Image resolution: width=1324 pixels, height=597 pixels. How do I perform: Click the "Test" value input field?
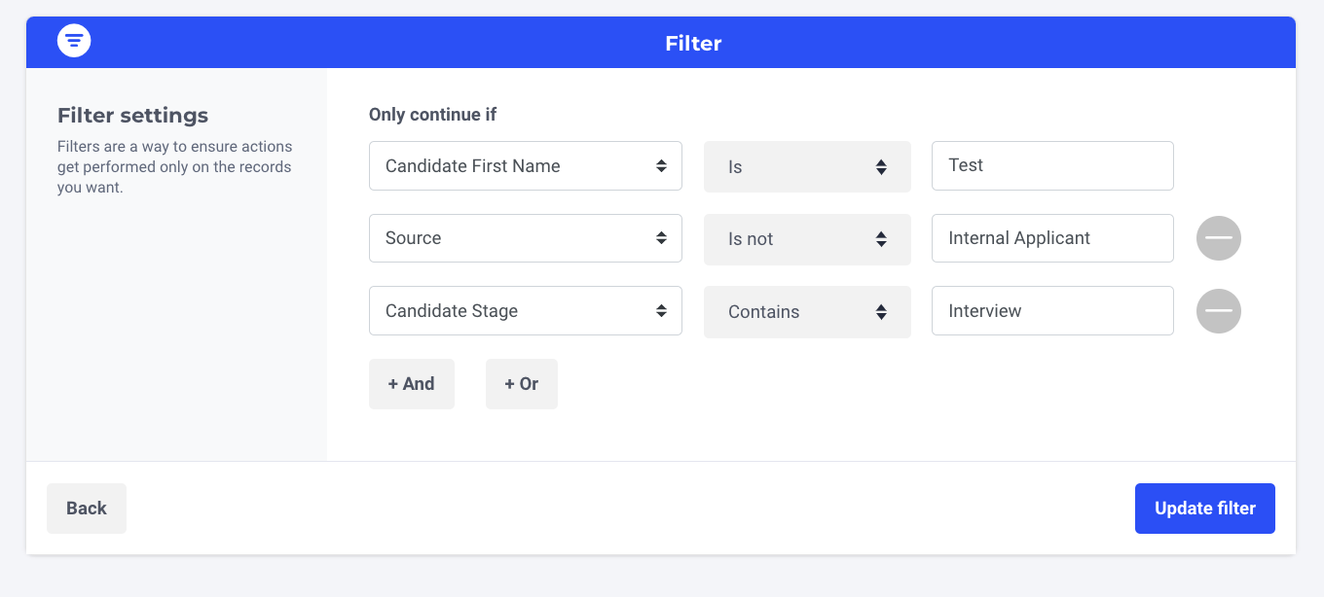click(1051, 166)
